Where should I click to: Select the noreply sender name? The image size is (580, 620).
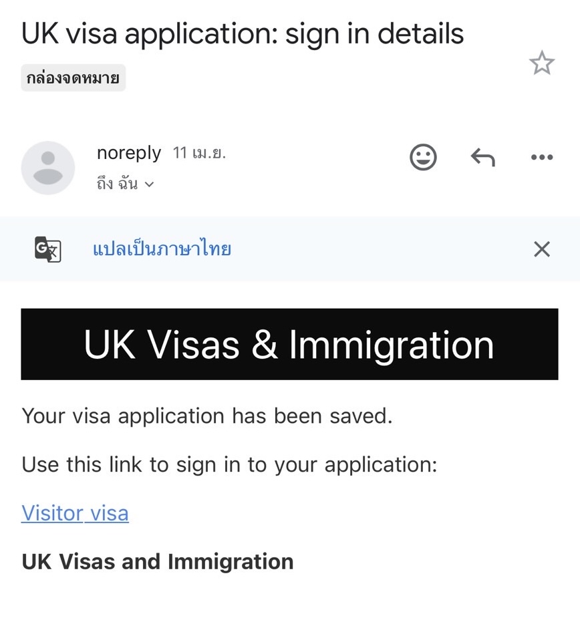[129, 152]
